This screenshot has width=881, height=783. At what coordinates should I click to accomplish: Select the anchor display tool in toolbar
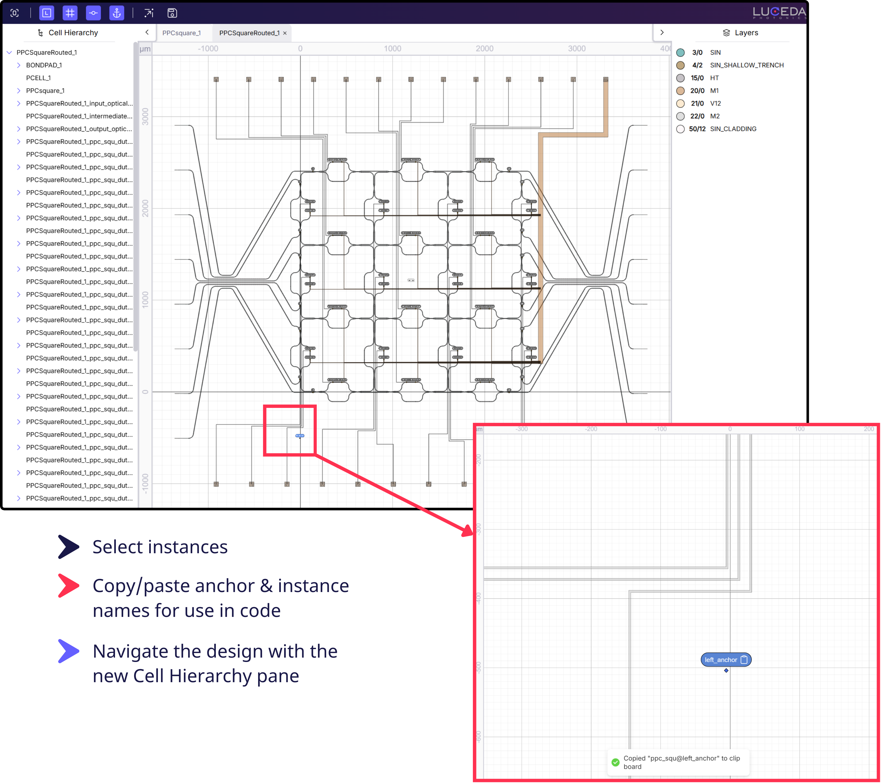click(x=117, y=13)
